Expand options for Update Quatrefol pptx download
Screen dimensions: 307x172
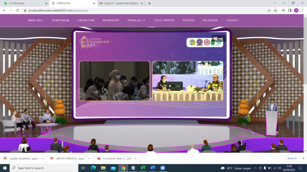[x=43, y=159]
